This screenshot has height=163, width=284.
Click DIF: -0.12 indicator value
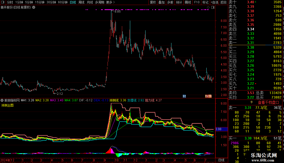pos(86,100)
